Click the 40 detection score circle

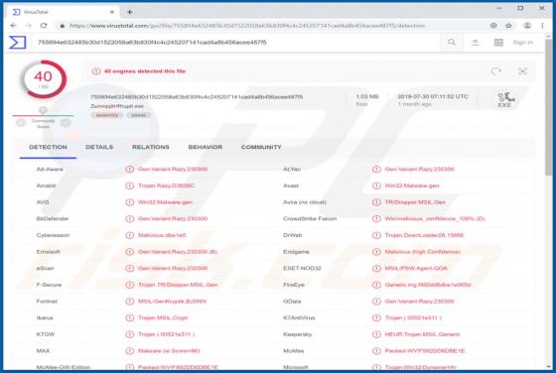tap(44, 79)
